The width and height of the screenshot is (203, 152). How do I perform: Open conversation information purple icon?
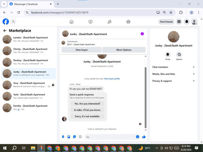point(142,34)
